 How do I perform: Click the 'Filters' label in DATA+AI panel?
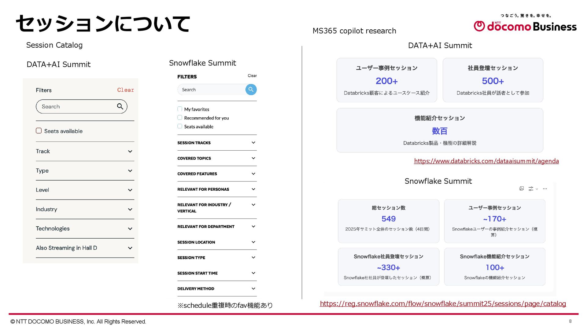click(44, 90)
